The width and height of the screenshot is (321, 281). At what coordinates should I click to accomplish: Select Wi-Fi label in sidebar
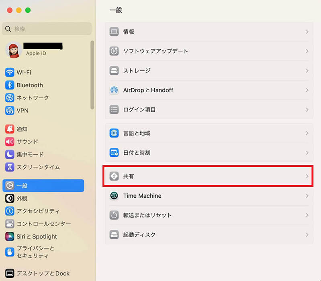[x=24, y=73]
